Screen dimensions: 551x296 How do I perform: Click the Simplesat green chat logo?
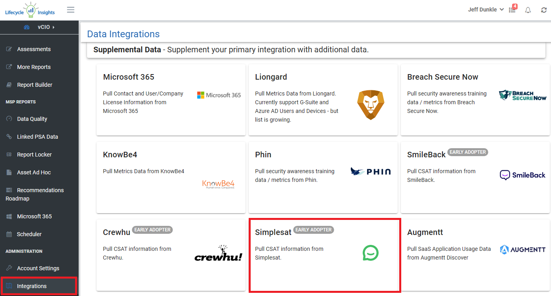pyautogui.click(x=371, y=253)
